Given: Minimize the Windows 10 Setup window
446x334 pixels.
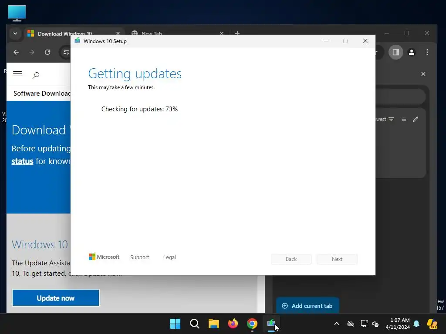Looking at the screenshot, I should (326, 41).
